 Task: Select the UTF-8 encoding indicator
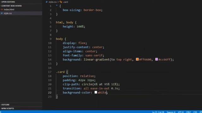click(x=181, y=112)
